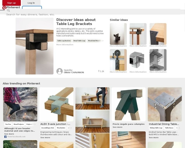Open the Industrial Dining Table pin image
This screenshot has width=185, height=148.
pos(164,104)
